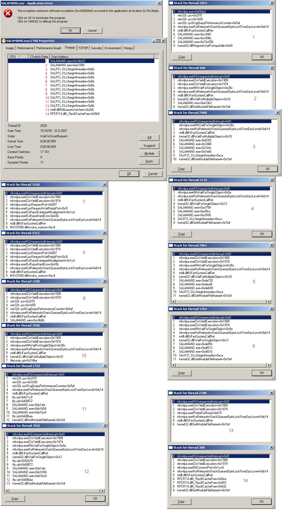The width and height of the screenshot is (282, 517).
Task: Select ftp.spl+0x52b70 in thread 3952 stack
Action: tap(55, 461)
